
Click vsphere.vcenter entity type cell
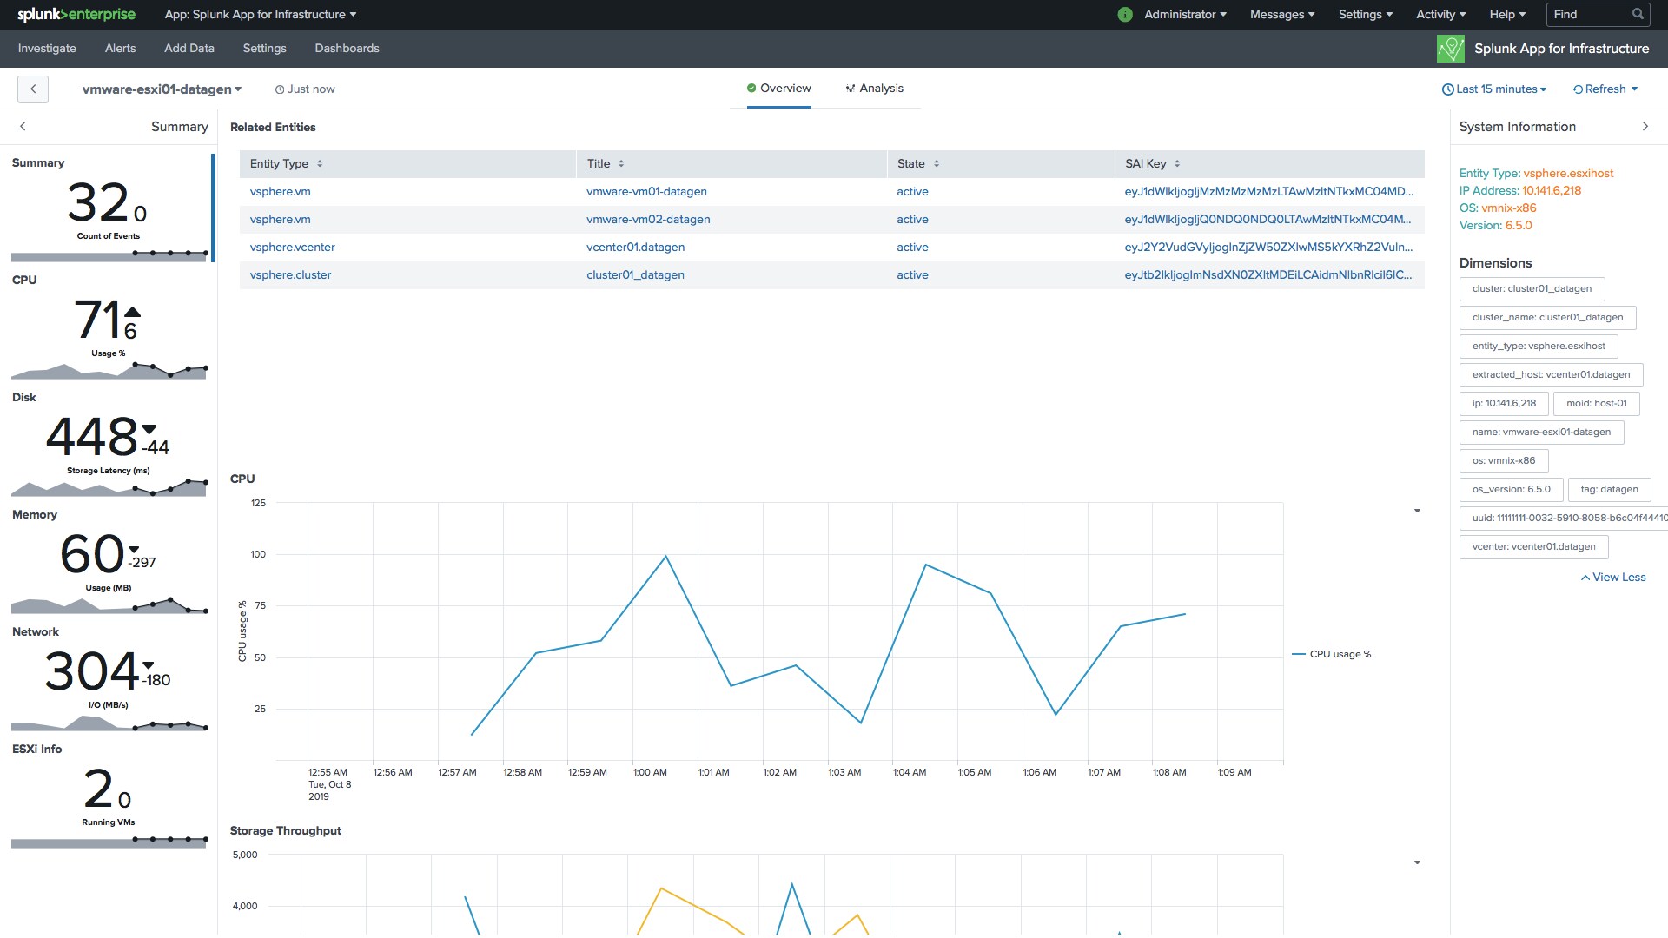[x=292, y=247]
